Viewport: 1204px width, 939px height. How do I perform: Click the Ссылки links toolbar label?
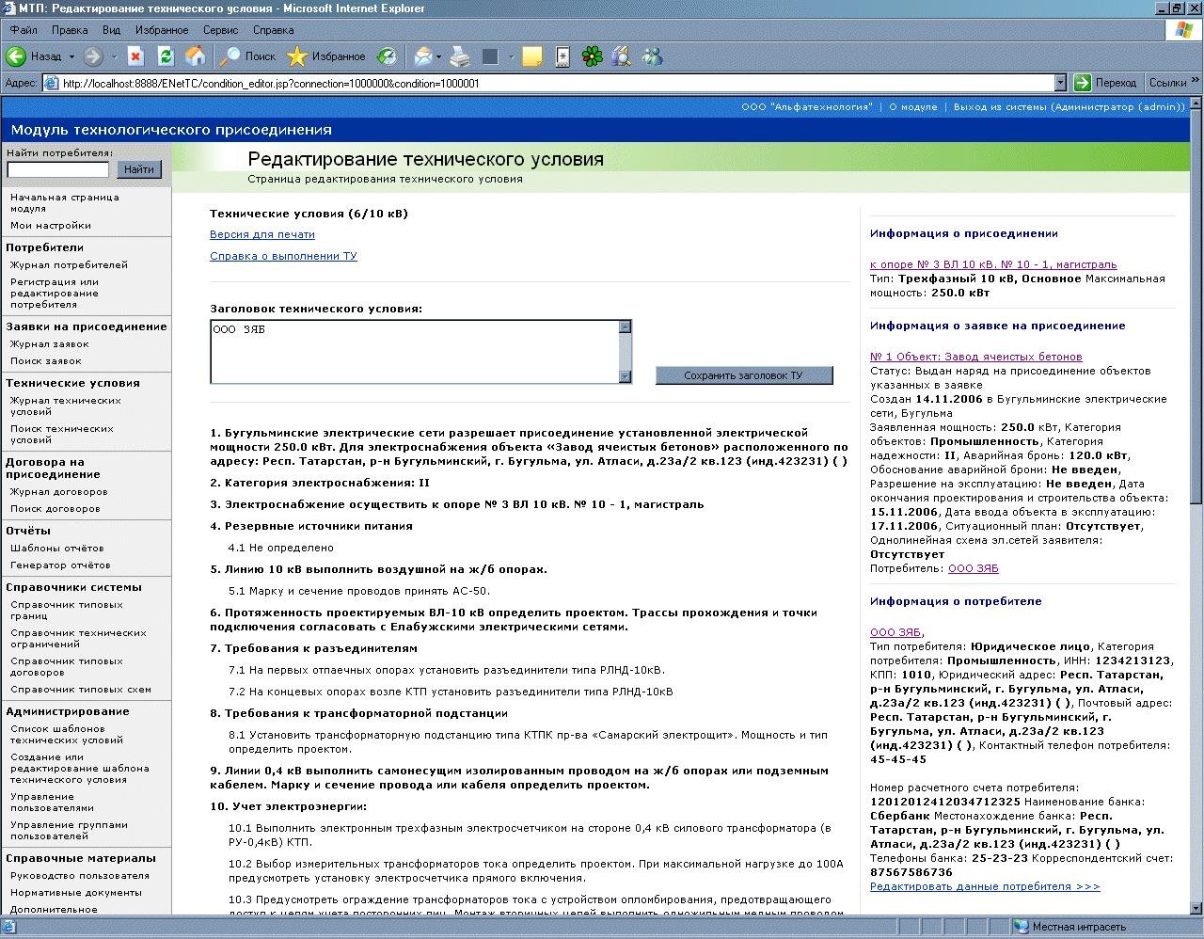point(1167,83)
